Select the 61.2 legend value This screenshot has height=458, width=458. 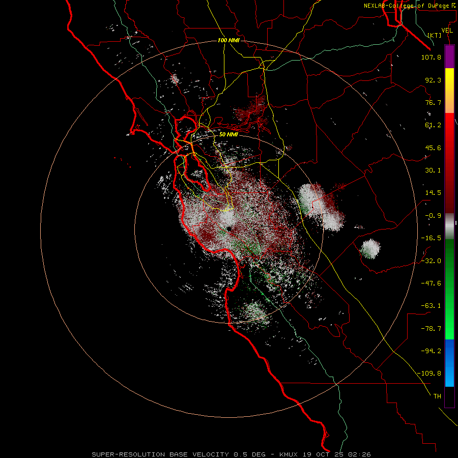(433, 125)
